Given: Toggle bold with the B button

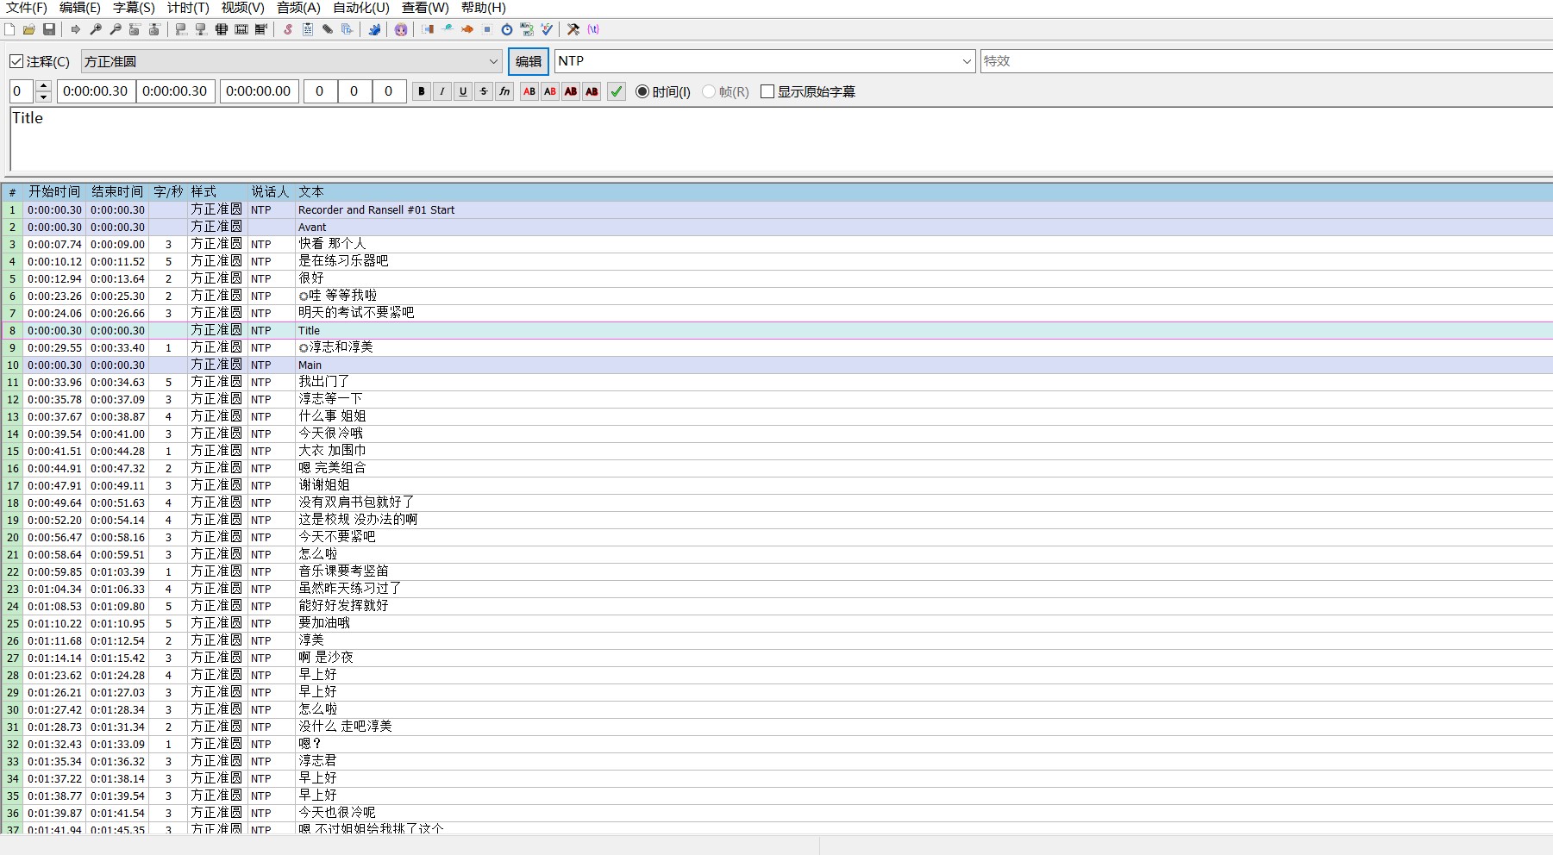Looking at the screenshot, I should (x=422, y=91).
